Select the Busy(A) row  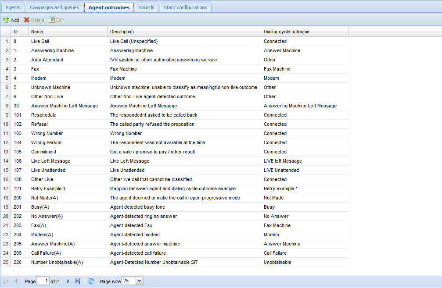pos(175,207)
